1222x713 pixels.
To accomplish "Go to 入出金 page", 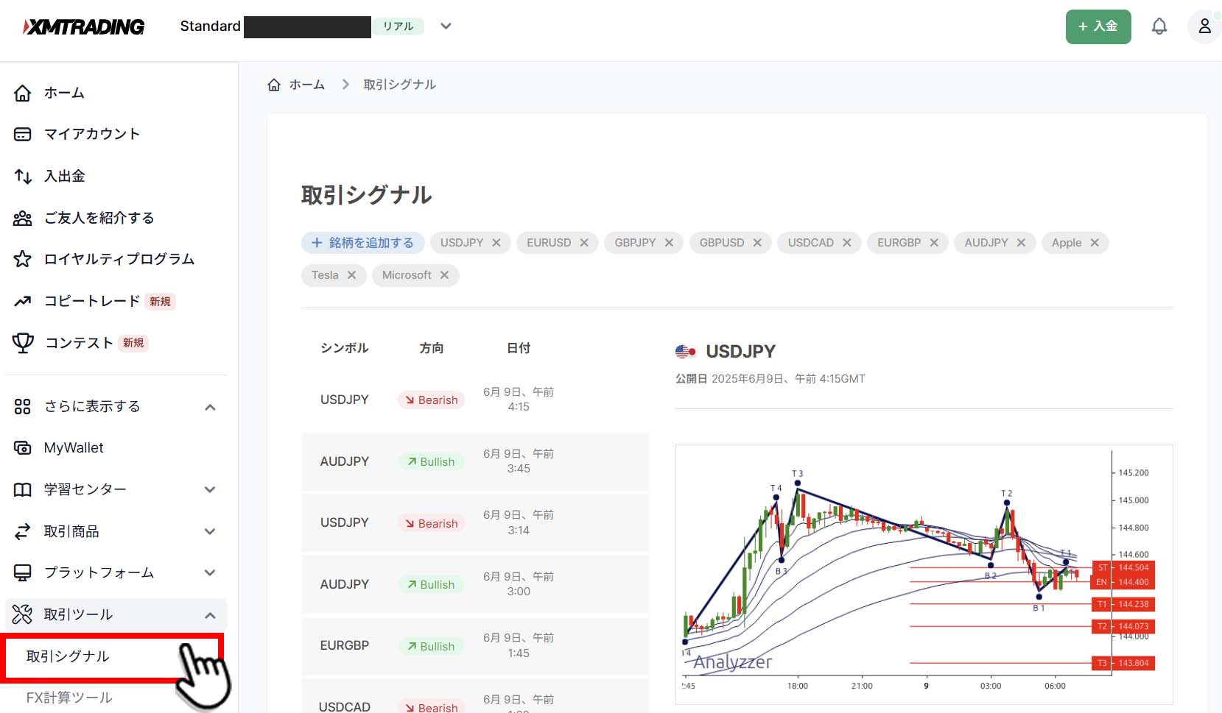I will click(65, 176).
